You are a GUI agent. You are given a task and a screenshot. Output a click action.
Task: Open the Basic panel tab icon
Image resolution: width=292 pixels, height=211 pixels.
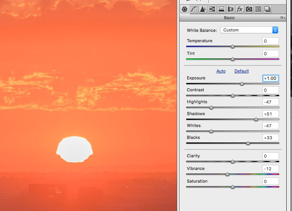pos(185,9)
